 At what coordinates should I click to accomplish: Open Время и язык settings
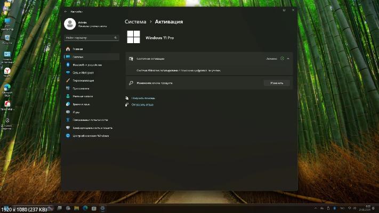pyautogui.click(x=92, y=104)
